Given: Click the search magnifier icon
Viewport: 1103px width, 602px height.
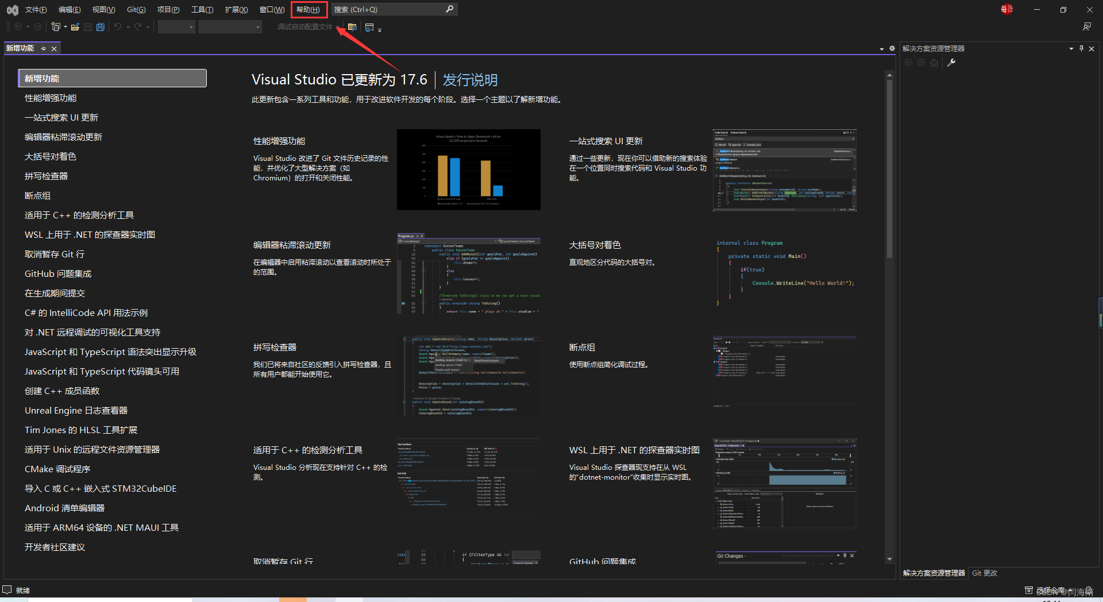Looking at the screenshot, I should pyautogui.click(x=449, y=9).
